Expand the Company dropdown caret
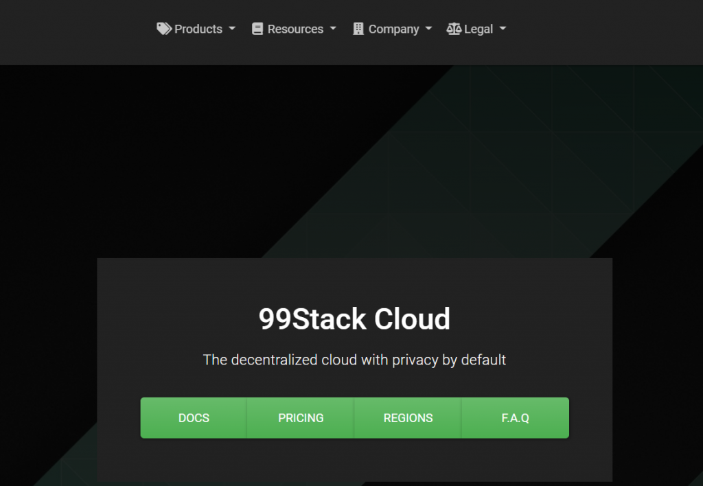The width and height of the screenshot is (703, 486). click(428, 28)
